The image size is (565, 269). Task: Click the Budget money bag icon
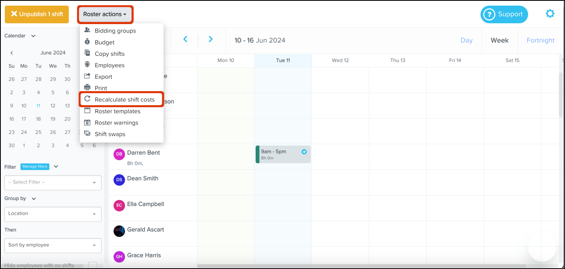87,42
